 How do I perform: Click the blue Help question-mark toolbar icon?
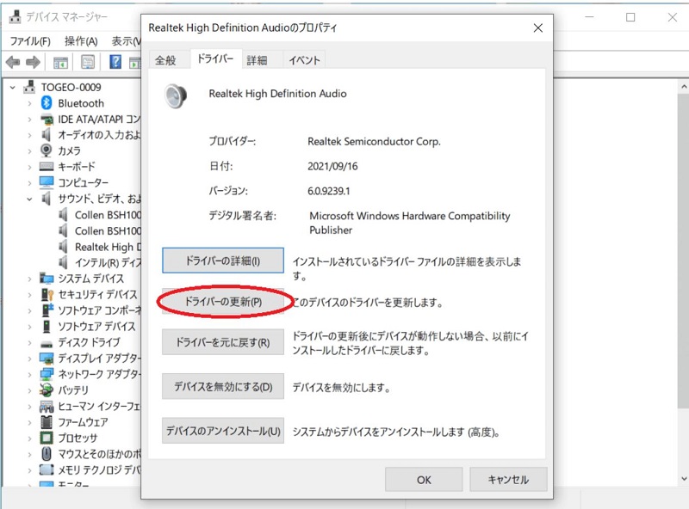[115, 62]
